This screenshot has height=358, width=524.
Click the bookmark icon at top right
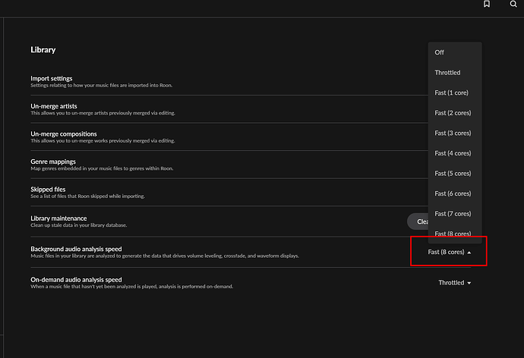(487, 5)
